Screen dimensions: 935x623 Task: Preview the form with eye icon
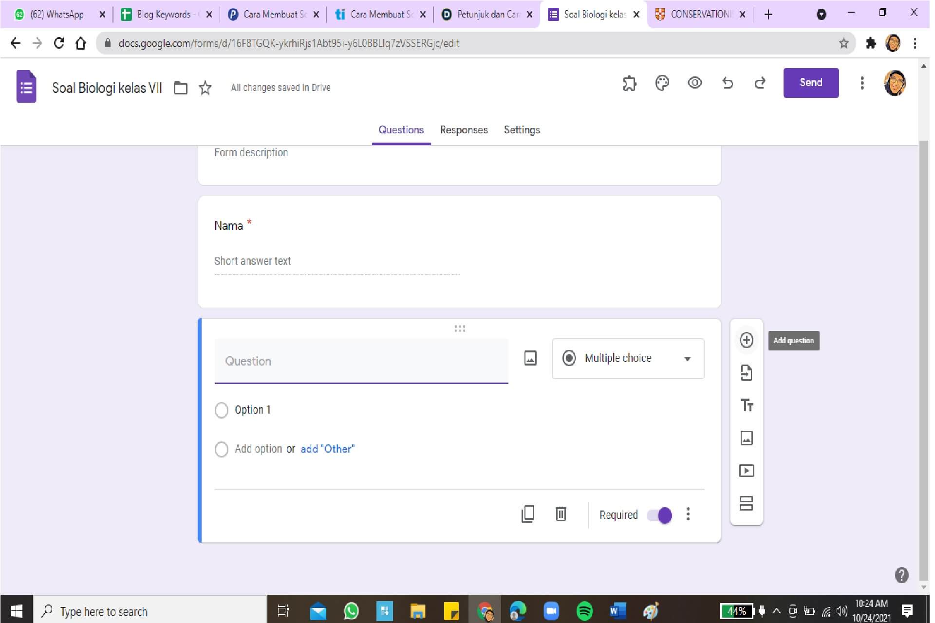[694, 83]
